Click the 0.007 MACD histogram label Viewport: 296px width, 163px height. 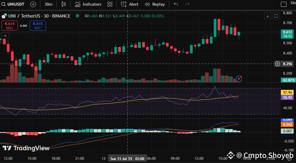287,131
